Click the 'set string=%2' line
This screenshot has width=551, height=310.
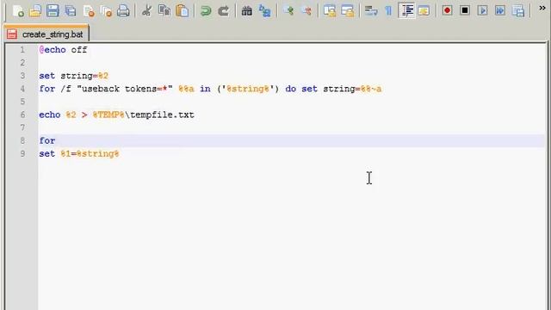[73, 76]
